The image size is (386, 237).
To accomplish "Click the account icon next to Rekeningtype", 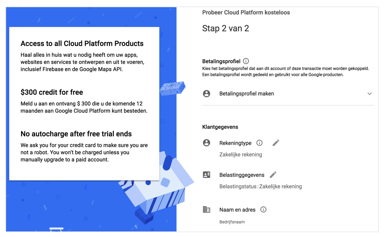I will pos(206,143).
